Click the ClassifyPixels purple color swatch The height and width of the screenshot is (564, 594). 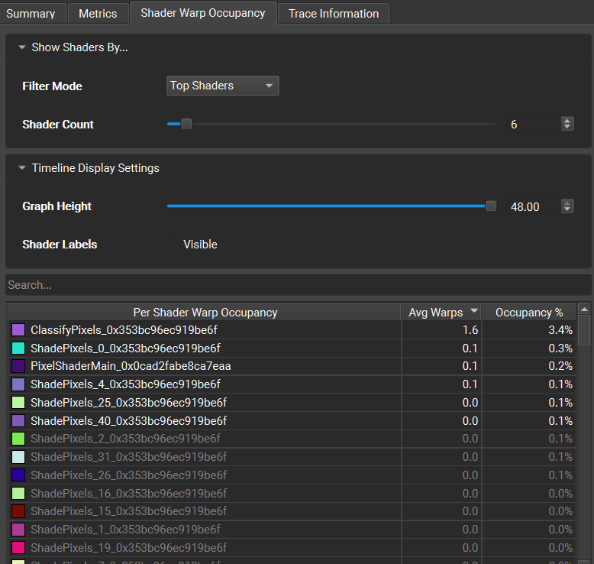pos(18,330)
